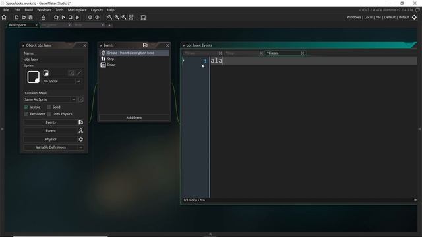Open the File menu
This screenshot has height=237, width=422.
(6, 10)
